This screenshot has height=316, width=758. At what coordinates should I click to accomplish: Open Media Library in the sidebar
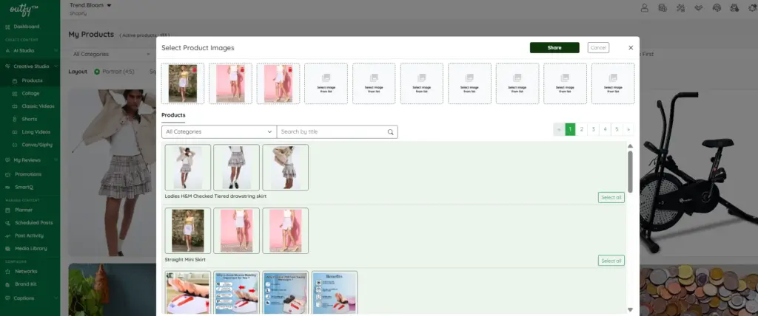click(30, 249)
